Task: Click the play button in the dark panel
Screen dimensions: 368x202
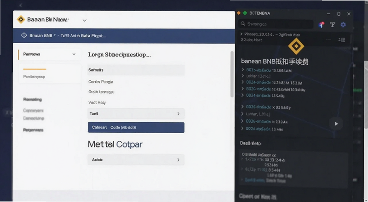Action: coord(336,124)
